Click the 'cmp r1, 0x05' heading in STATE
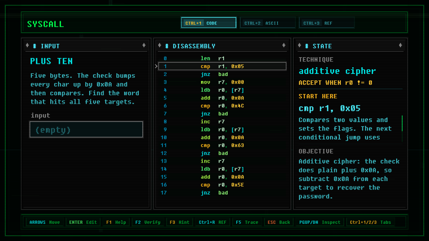 [x=329, y=108]
